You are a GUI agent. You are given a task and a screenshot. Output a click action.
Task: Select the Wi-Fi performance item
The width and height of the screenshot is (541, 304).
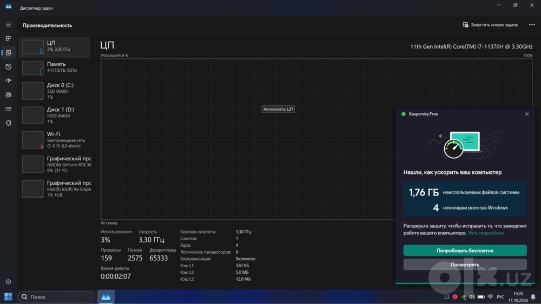pos(55,140)
